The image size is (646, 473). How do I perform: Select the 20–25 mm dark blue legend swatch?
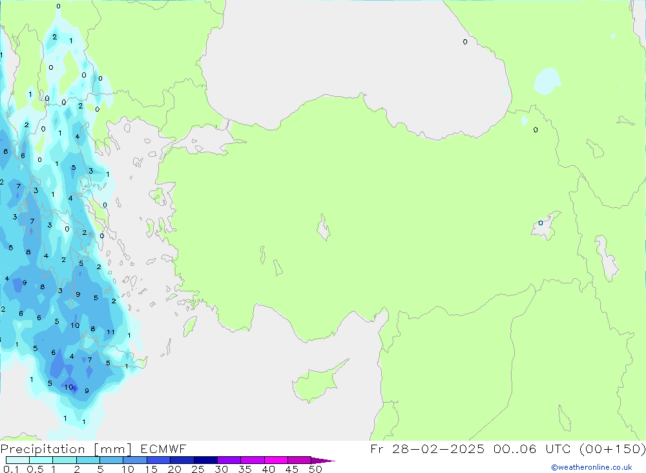182,460
